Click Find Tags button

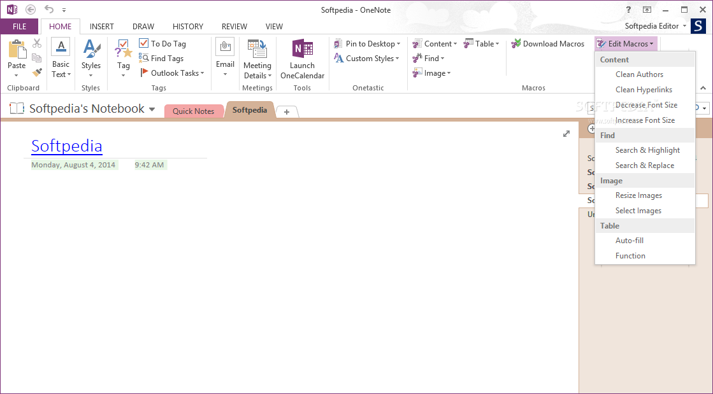(161, 58)
